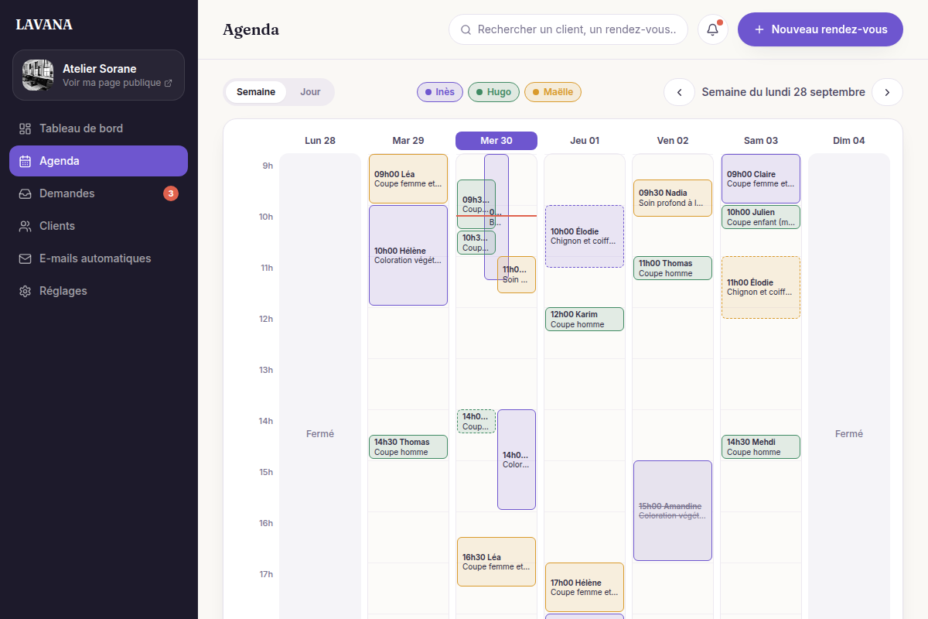928x619 pixels.
Task: Switch to Jour view
Action: (310, 91)
